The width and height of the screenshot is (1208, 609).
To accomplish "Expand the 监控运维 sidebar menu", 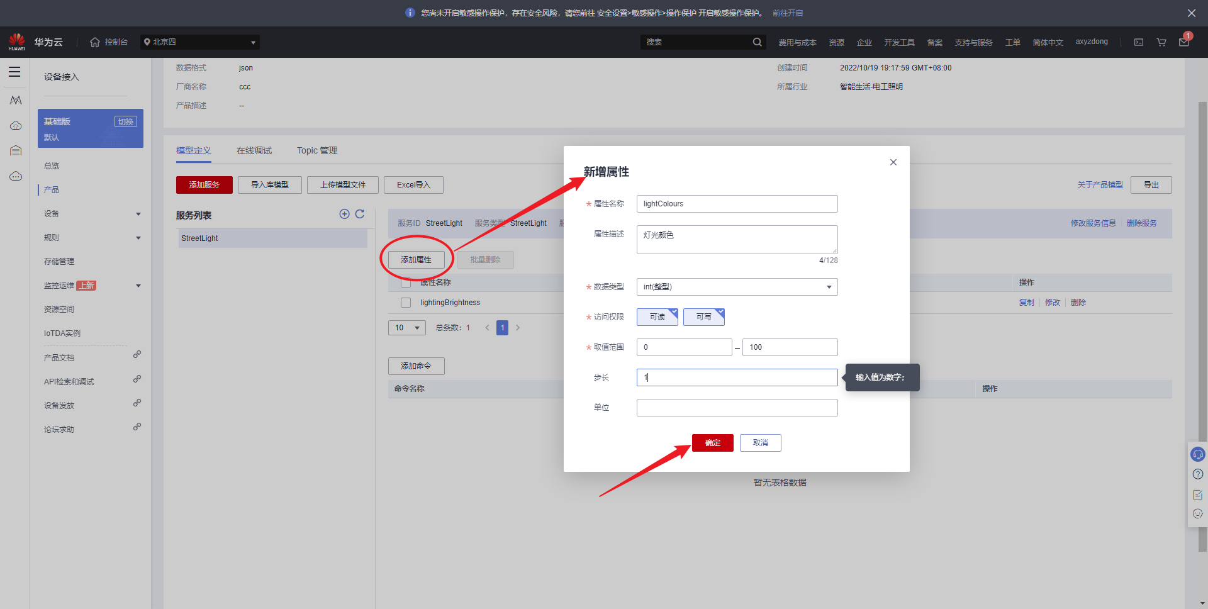I will tap(92, 286).
